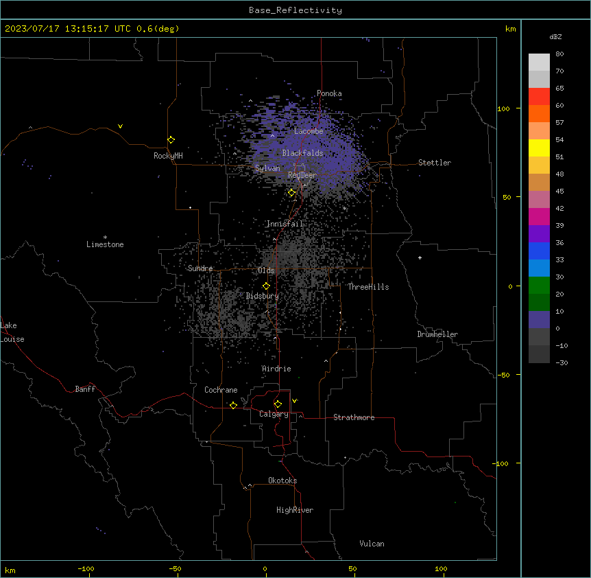The image size is (591, 578).
Task: Click the Vulcan city label
Action: pos(372,544)
